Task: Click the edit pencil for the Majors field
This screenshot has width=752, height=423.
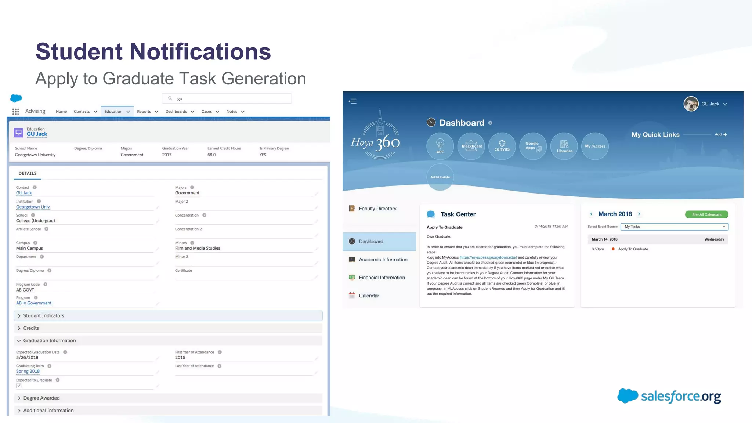Action: 316,194
